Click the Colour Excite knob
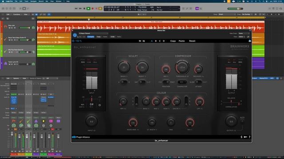284x159 pixels. coord(176,102)
